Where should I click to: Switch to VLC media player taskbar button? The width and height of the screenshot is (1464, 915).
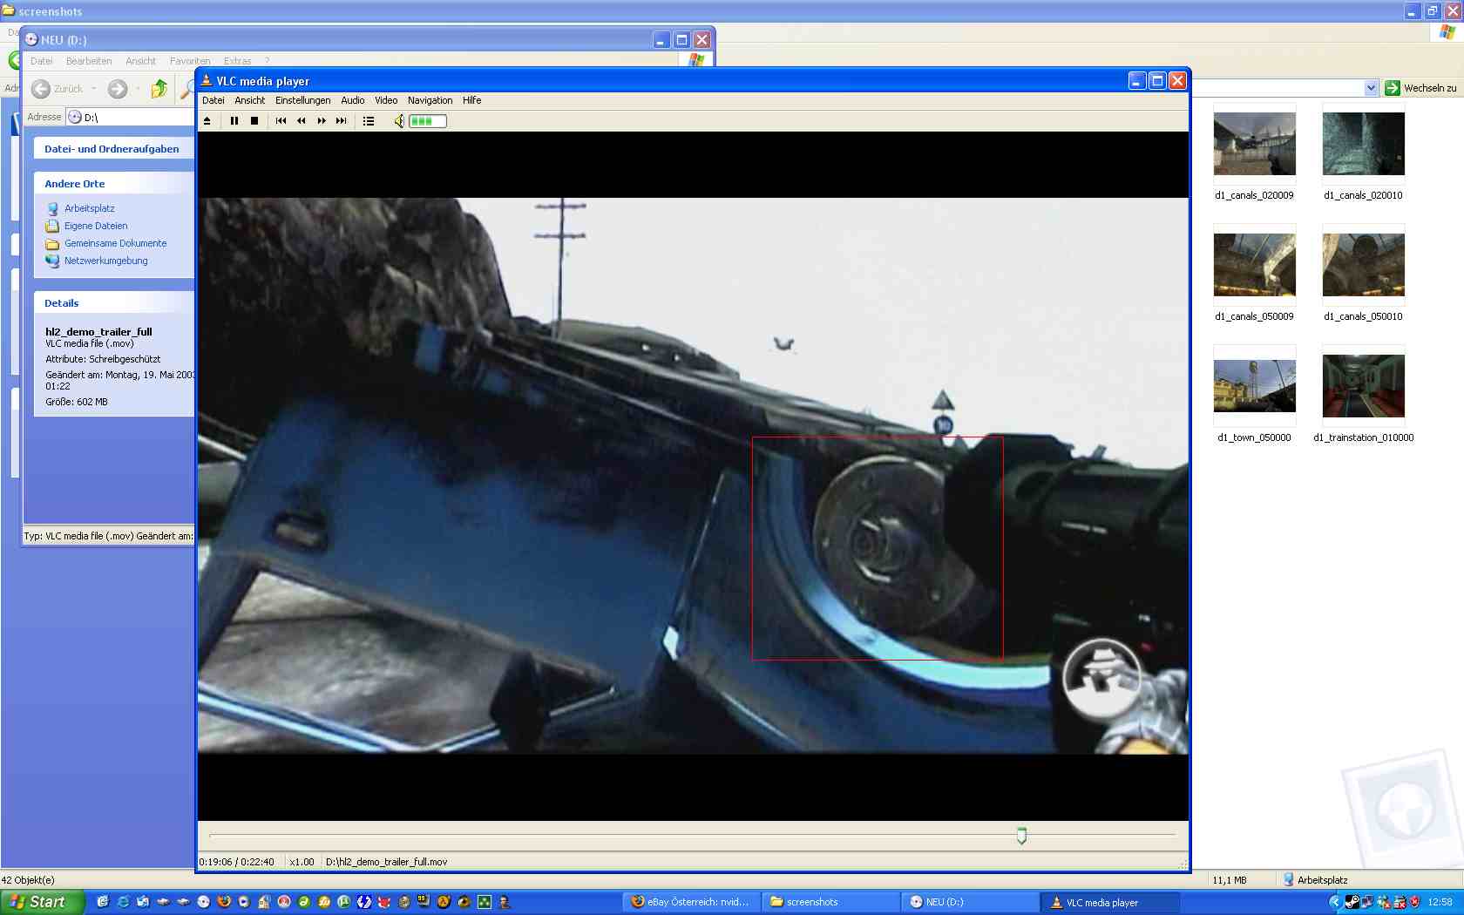tap(1110, 902)
